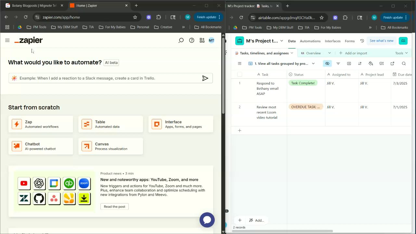Click Add or import in Airtable
The image size is (416, 234).
click(353, 53)
